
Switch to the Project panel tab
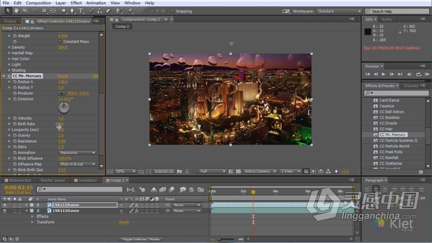(x=10, y=21)
